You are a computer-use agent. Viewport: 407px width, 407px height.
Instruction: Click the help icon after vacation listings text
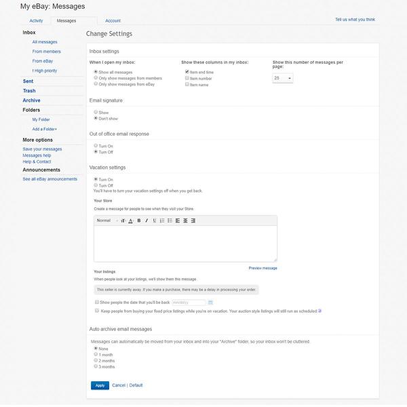(319, 311)
